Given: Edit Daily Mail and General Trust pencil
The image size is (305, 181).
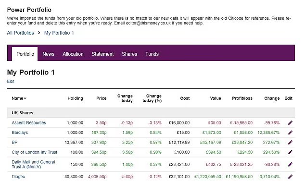Looking at the screenshot, I should [x=290, y=164].
